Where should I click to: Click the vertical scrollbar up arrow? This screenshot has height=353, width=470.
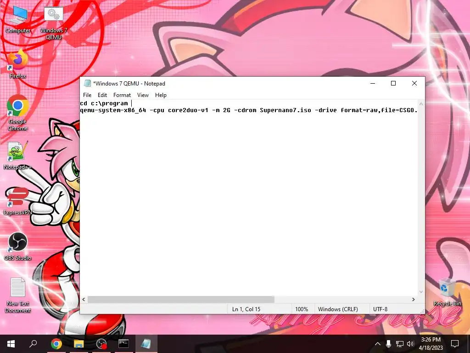pyautogui.click(x=421, y=104)
